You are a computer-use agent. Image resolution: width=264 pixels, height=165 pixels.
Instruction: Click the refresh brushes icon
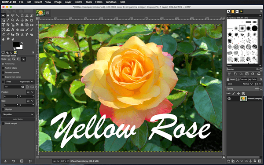(253, 74)
